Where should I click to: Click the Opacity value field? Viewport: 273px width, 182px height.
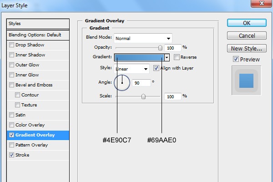coord(173,48)
